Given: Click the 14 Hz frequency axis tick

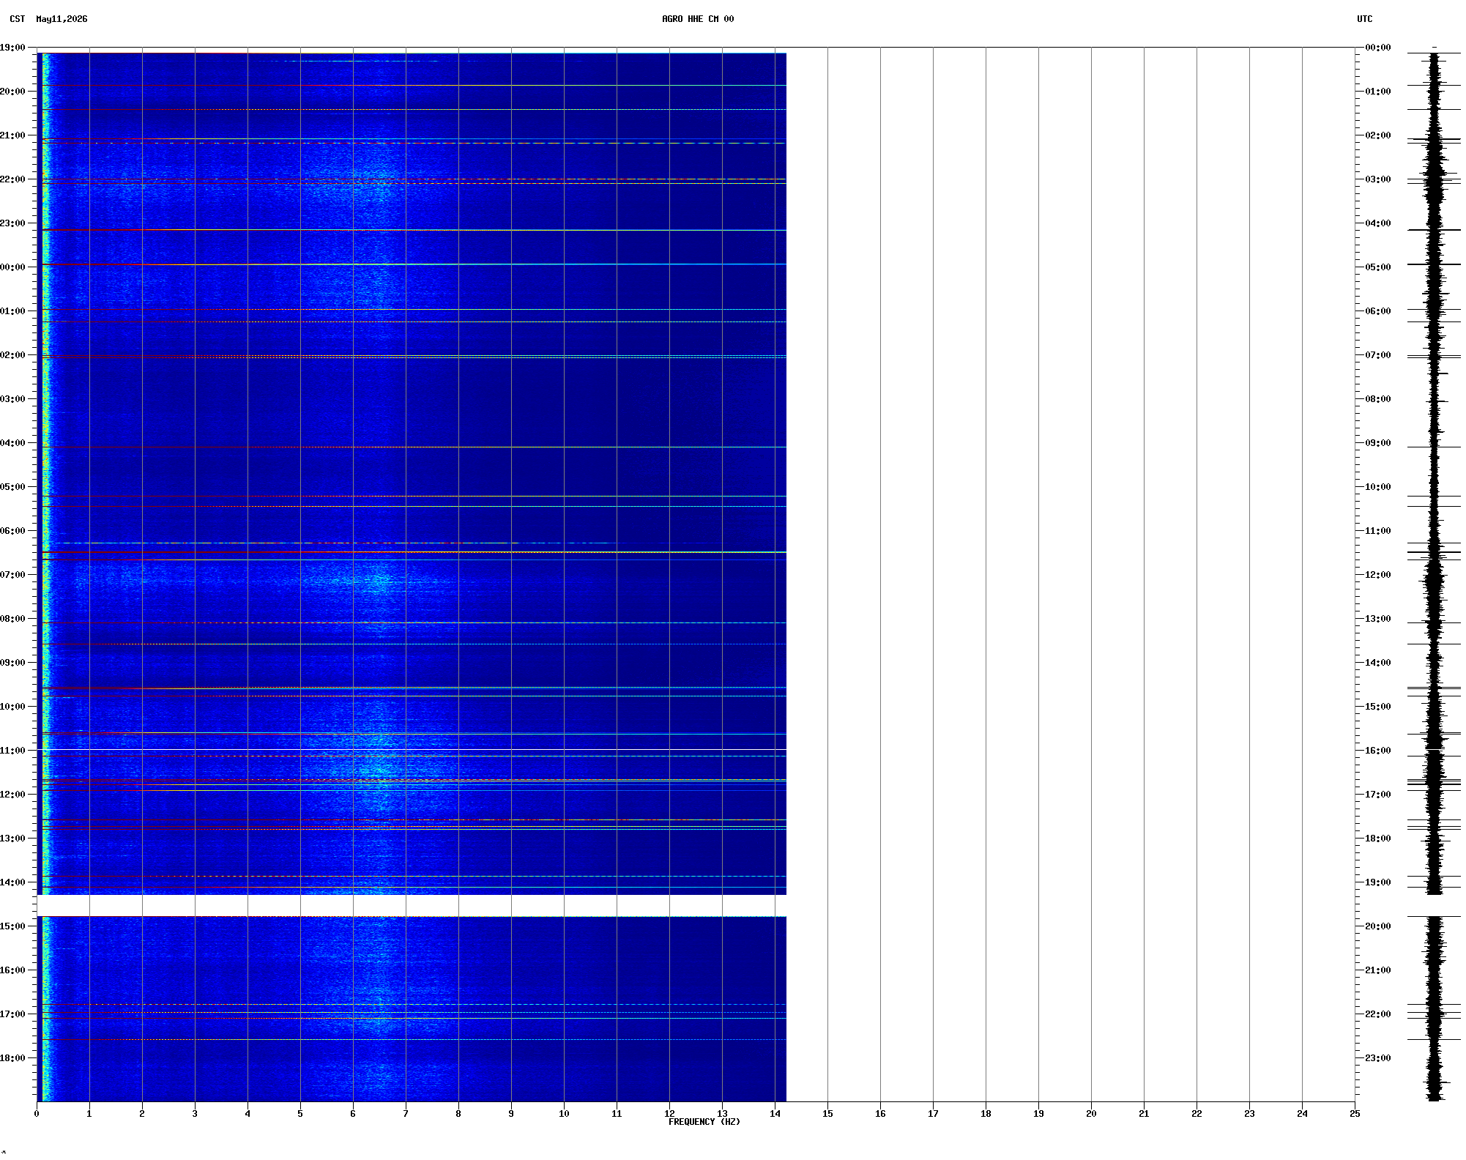Looking at the screenshot, I should point(775,1114).
